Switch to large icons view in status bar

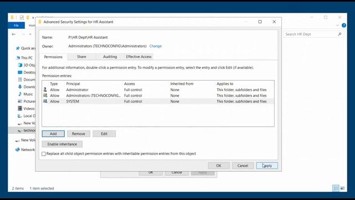(343, 188)
